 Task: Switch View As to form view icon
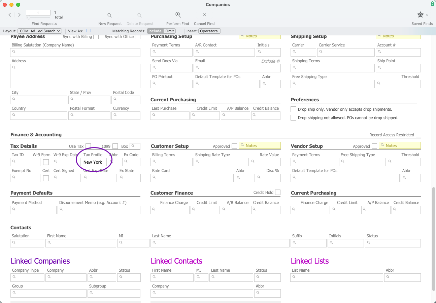tap(89, 31)
